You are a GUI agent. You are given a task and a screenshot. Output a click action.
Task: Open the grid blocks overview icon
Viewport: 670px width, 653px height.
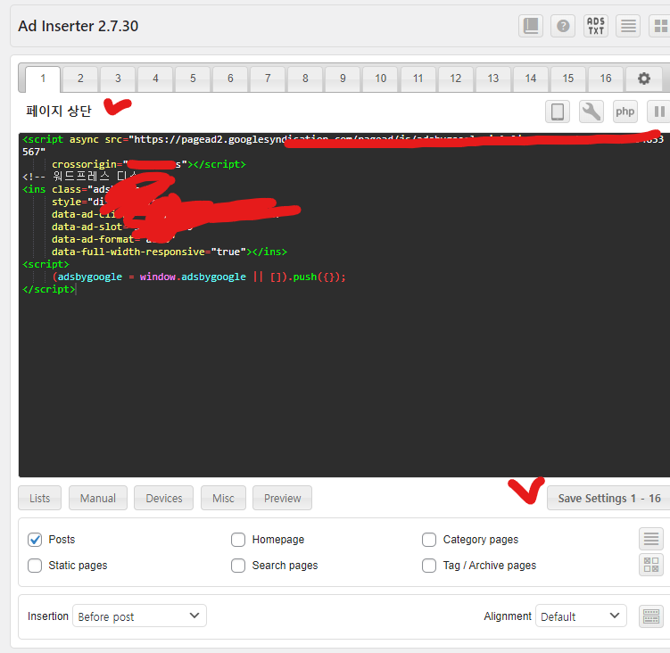(660, 26)
